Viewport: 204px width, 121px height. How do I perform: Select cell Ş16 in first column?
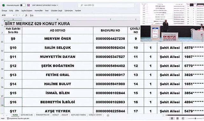[x=13, y=102]
